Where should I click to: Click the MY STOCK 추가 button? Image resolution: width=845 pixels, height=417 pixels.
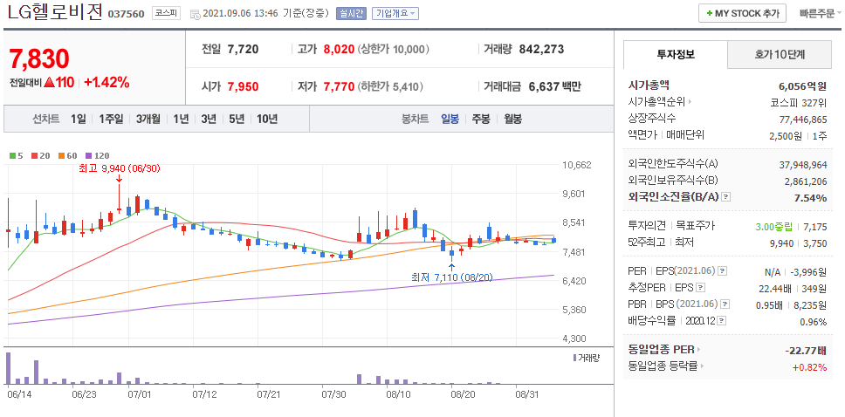(x=742, y=13)
